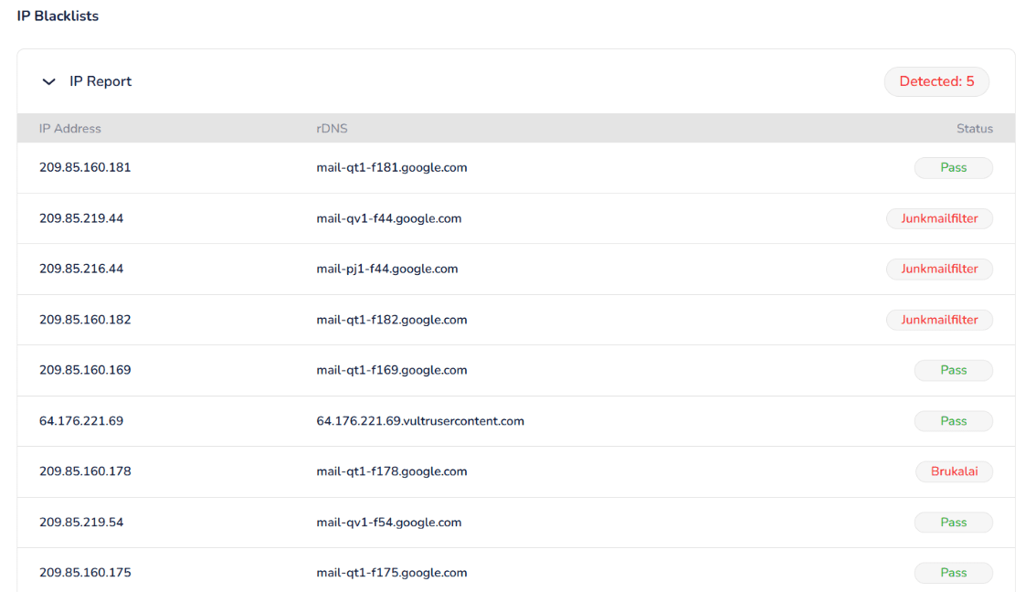Image resolution: width=1036 pixels, height=592 pixels.
Task: Collapse the IP Report section chevron
Action: point(49,82)
